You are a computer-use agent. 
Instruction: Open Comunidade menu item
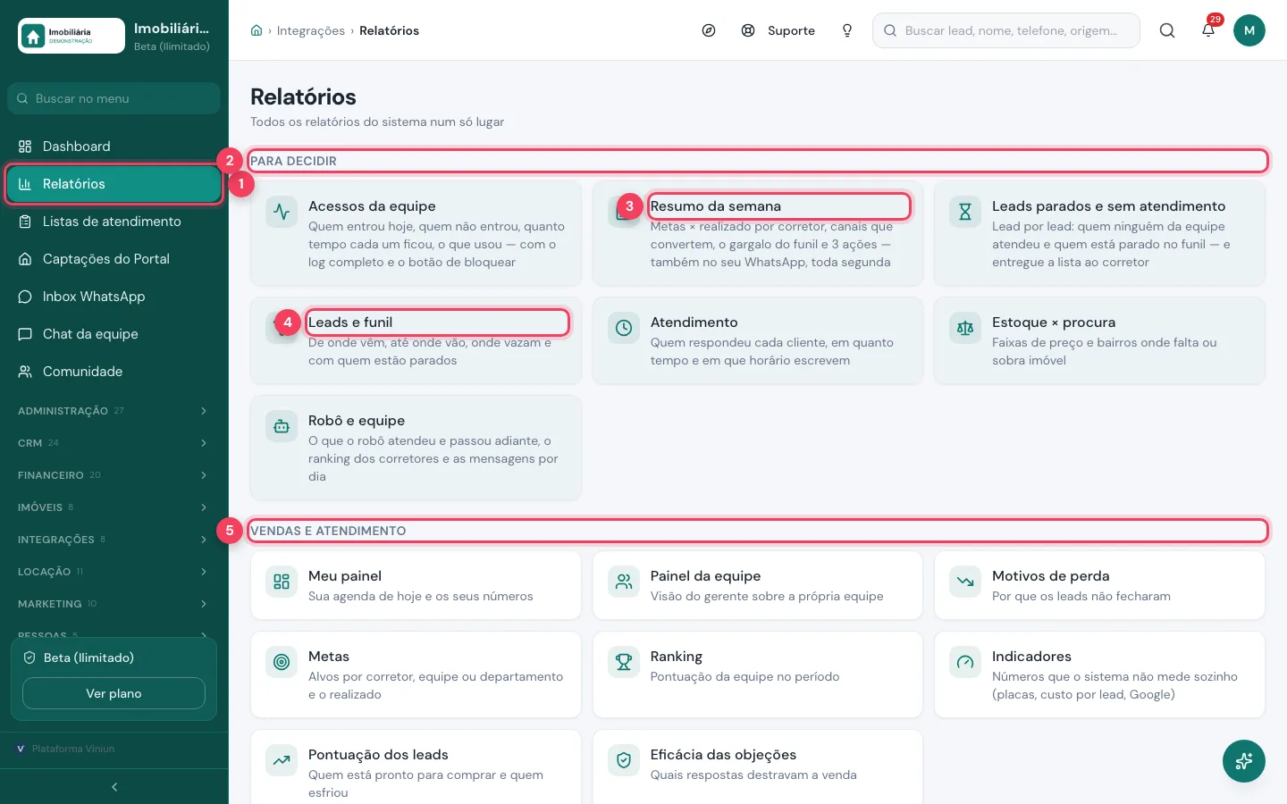(x=114, y=372)
